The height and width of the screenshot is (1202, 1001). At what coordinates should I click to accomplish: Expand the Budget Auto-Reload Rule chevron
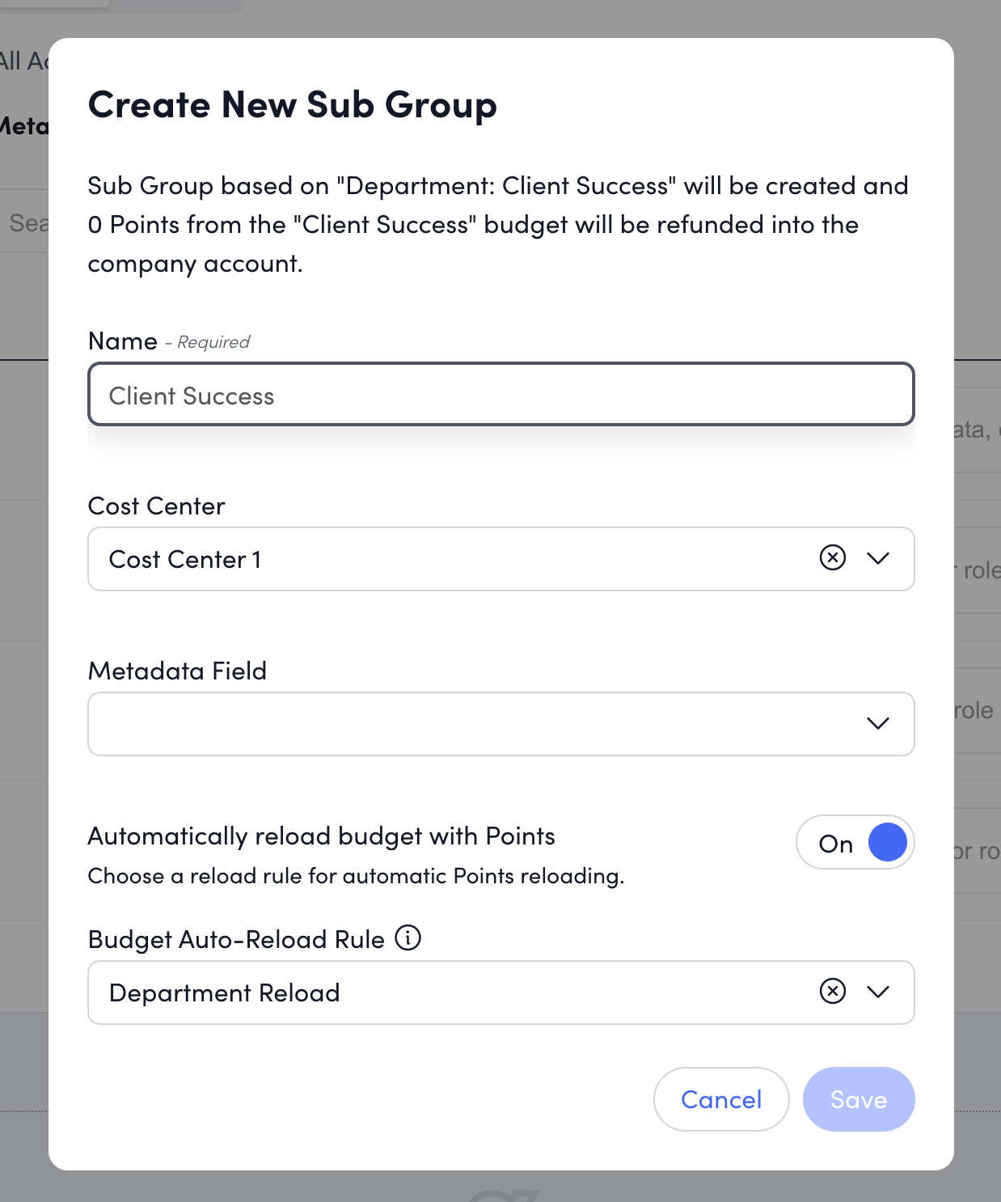point(877,992)
